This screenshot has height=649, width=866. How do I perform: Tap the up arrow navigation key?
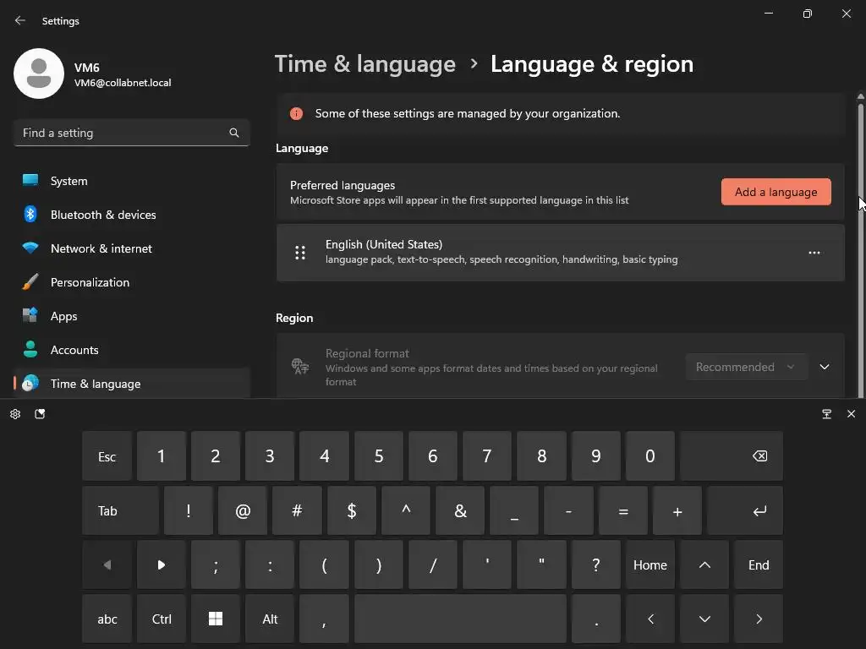click(704, 565)
